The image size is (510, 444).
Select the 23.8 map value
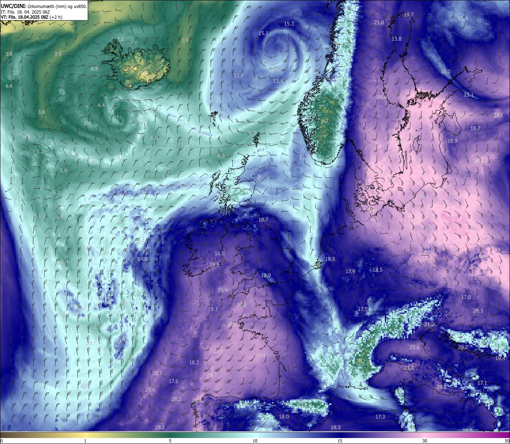[x=441, y=387]
